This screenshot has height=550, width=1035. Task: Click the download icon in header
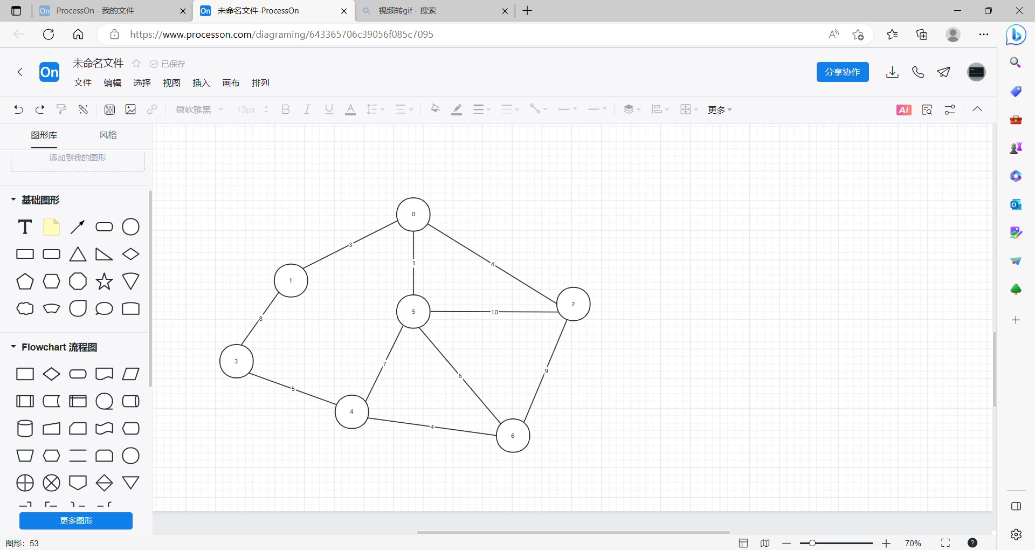[892, 72]
